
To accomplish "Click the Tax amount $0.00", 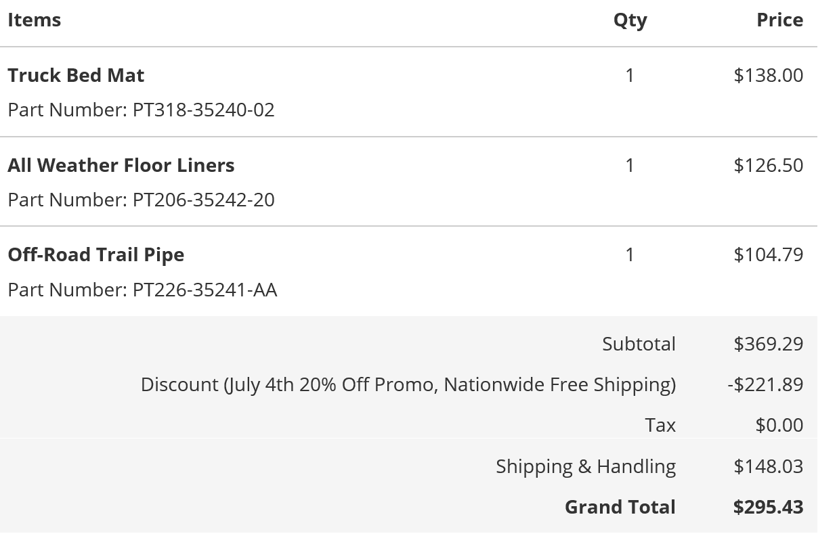I will pos(779,426).
